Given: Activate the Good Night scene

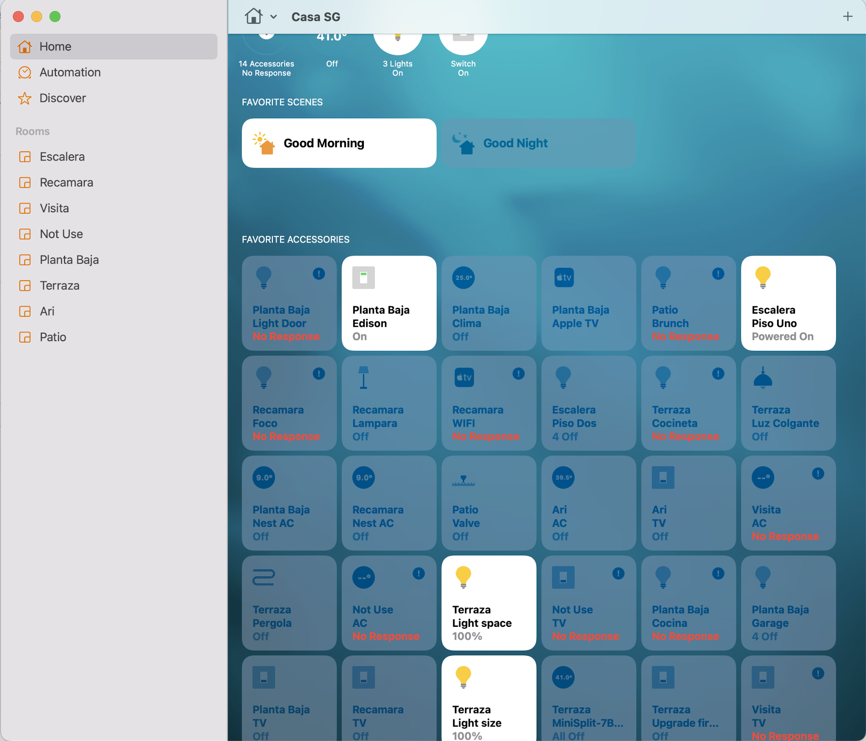Looking at the screenshot, I should 539,143.
